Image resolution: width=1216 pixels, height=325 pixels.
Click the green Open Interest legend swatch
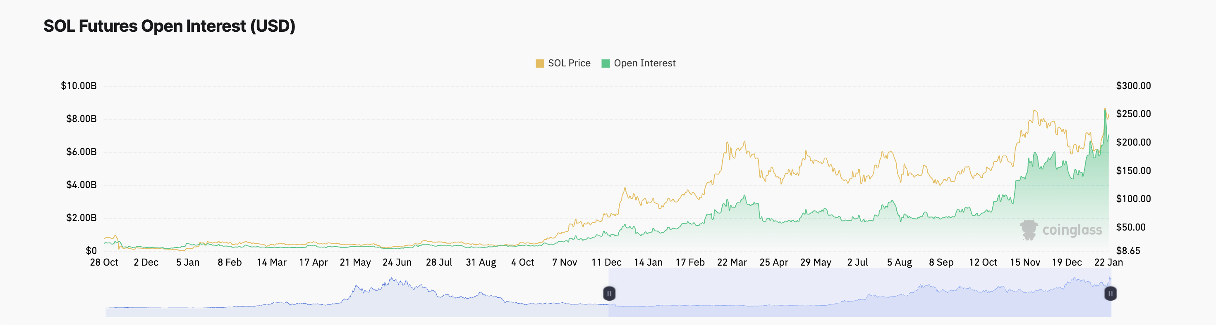point(606,64)
